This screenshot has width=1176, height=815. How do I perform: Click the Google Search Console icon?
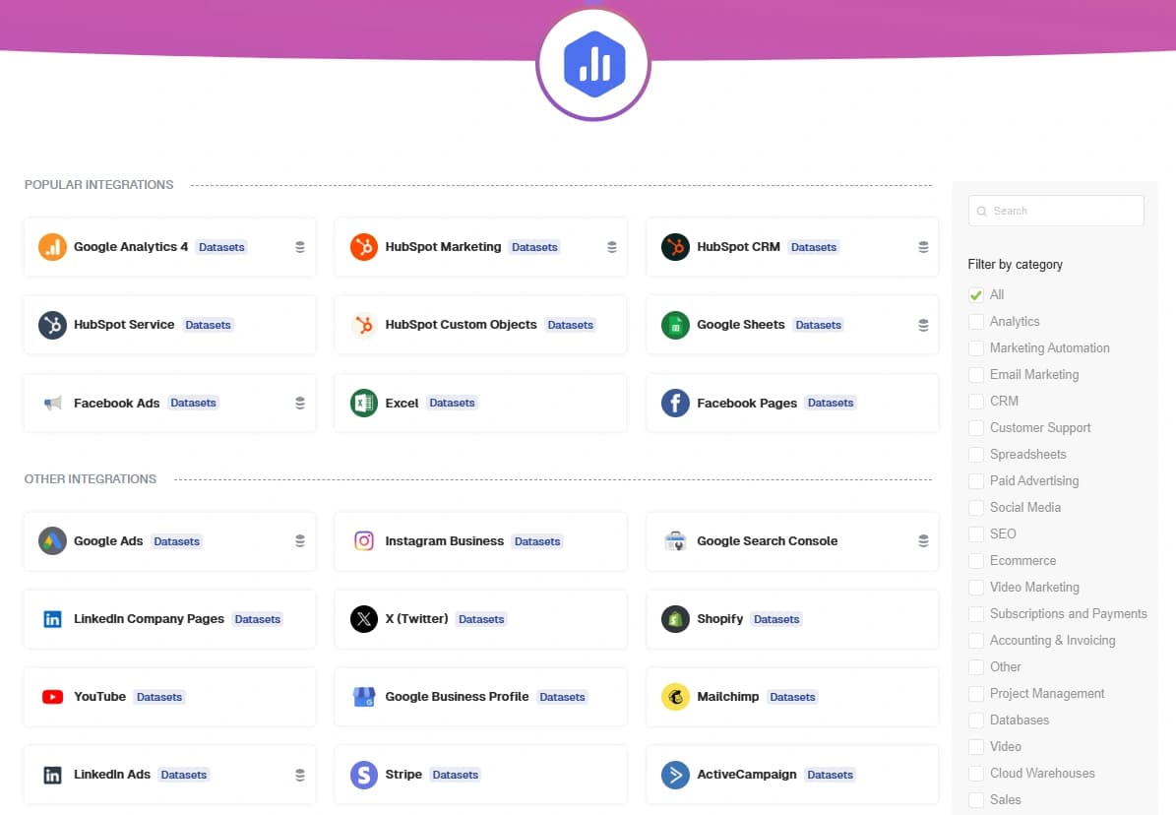tap(675, 541)
